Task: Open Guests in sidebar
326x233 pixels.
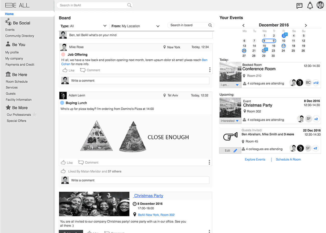Action: point(11,94)
